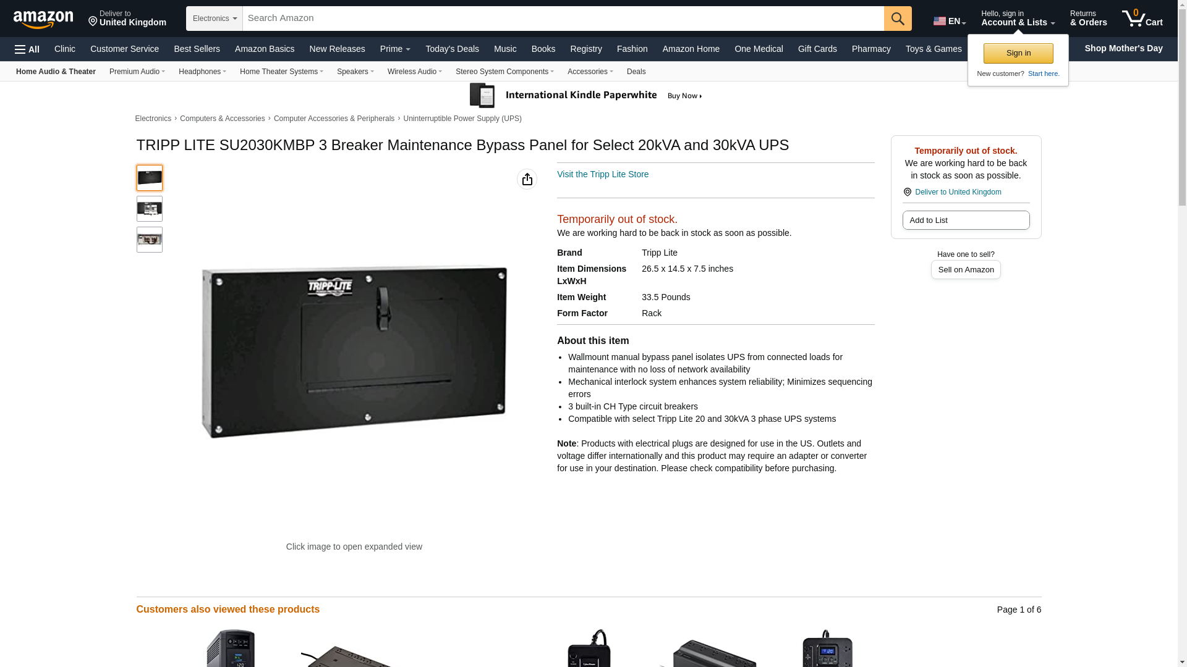Expand the Headphones submenu dropdown
This screenshot has width=1187, height=667.
(202, 72)
